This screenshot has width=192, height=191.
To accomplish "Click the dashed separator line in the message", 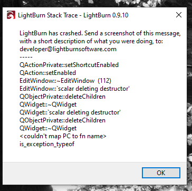I will pos(26,57).
